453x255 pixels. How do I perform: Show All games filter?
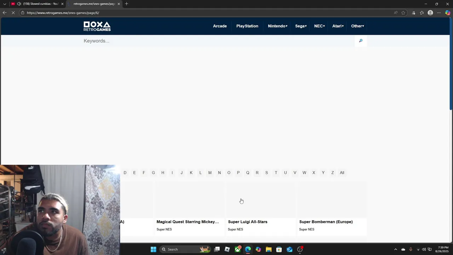tap(342, 173)
